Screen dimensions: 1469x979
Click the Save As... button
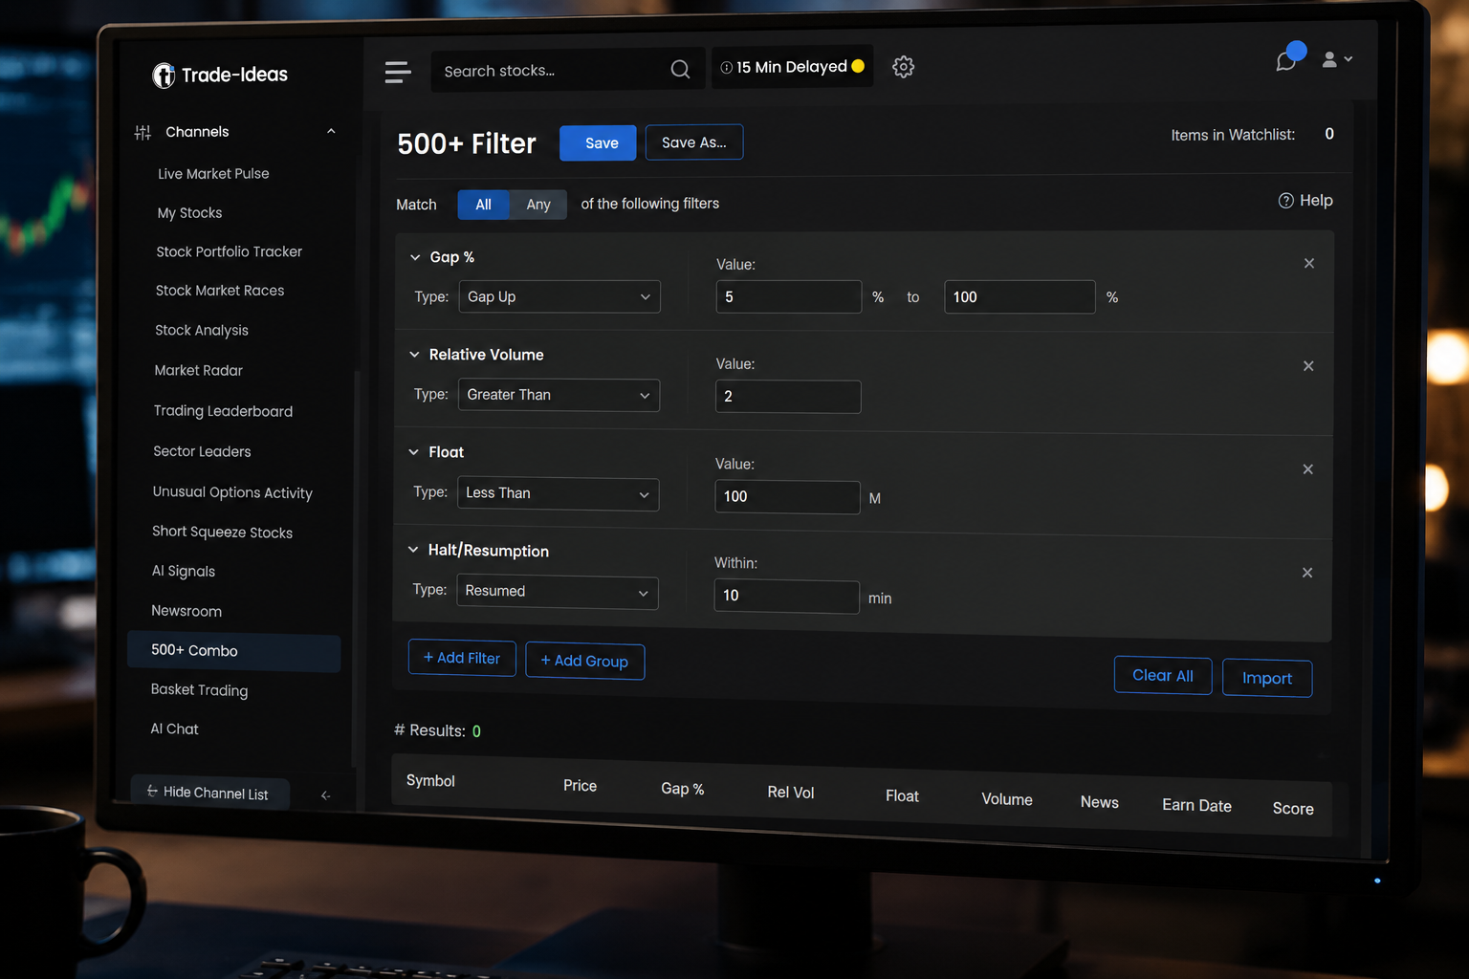(694, 142)
